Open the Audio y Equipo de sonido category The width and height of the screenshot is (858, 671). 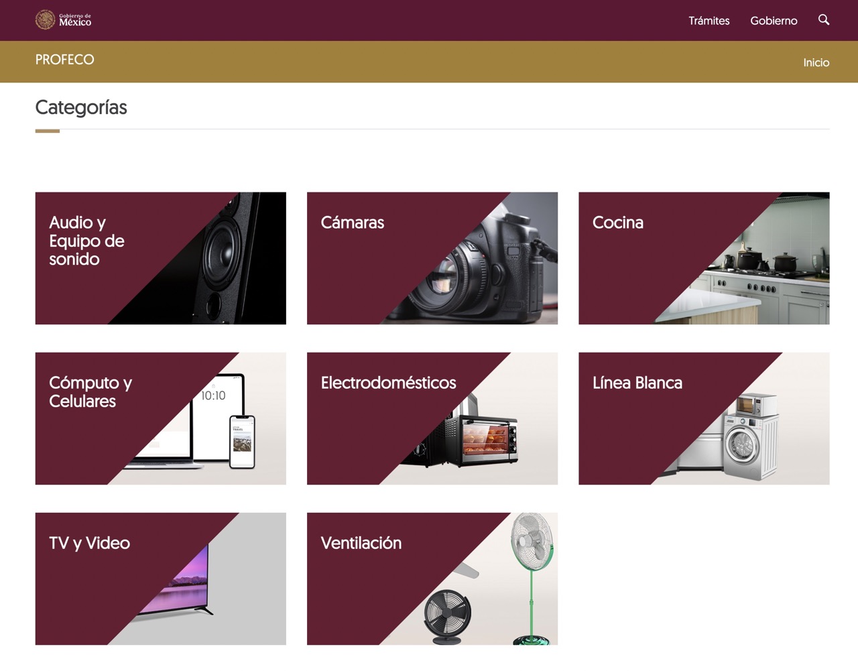tap(160, 258)
